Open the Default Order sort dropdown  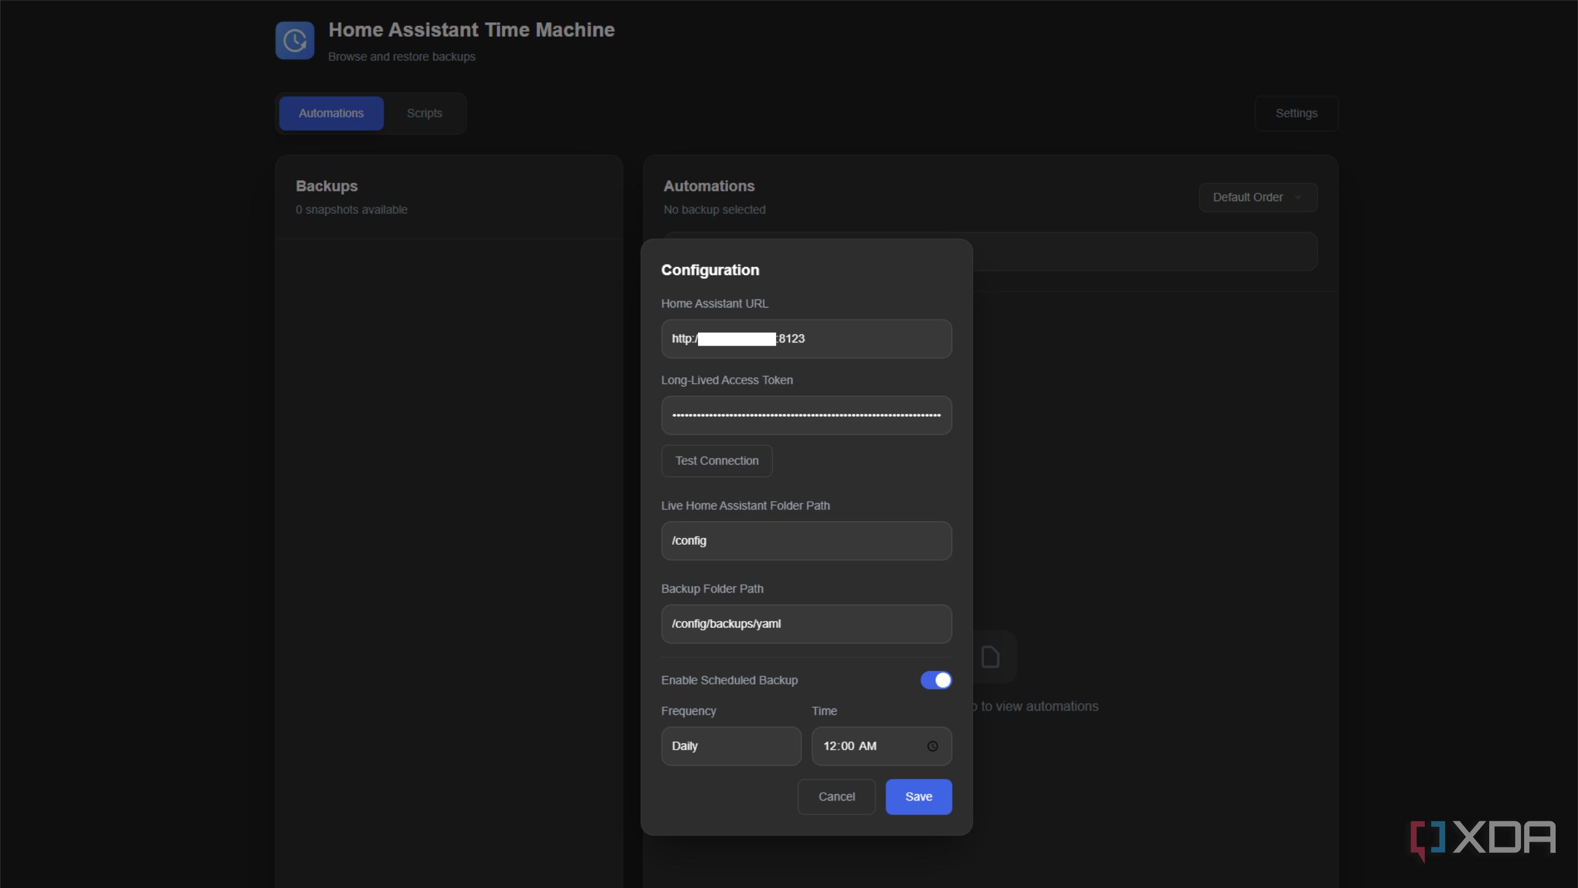(1258, 197)
